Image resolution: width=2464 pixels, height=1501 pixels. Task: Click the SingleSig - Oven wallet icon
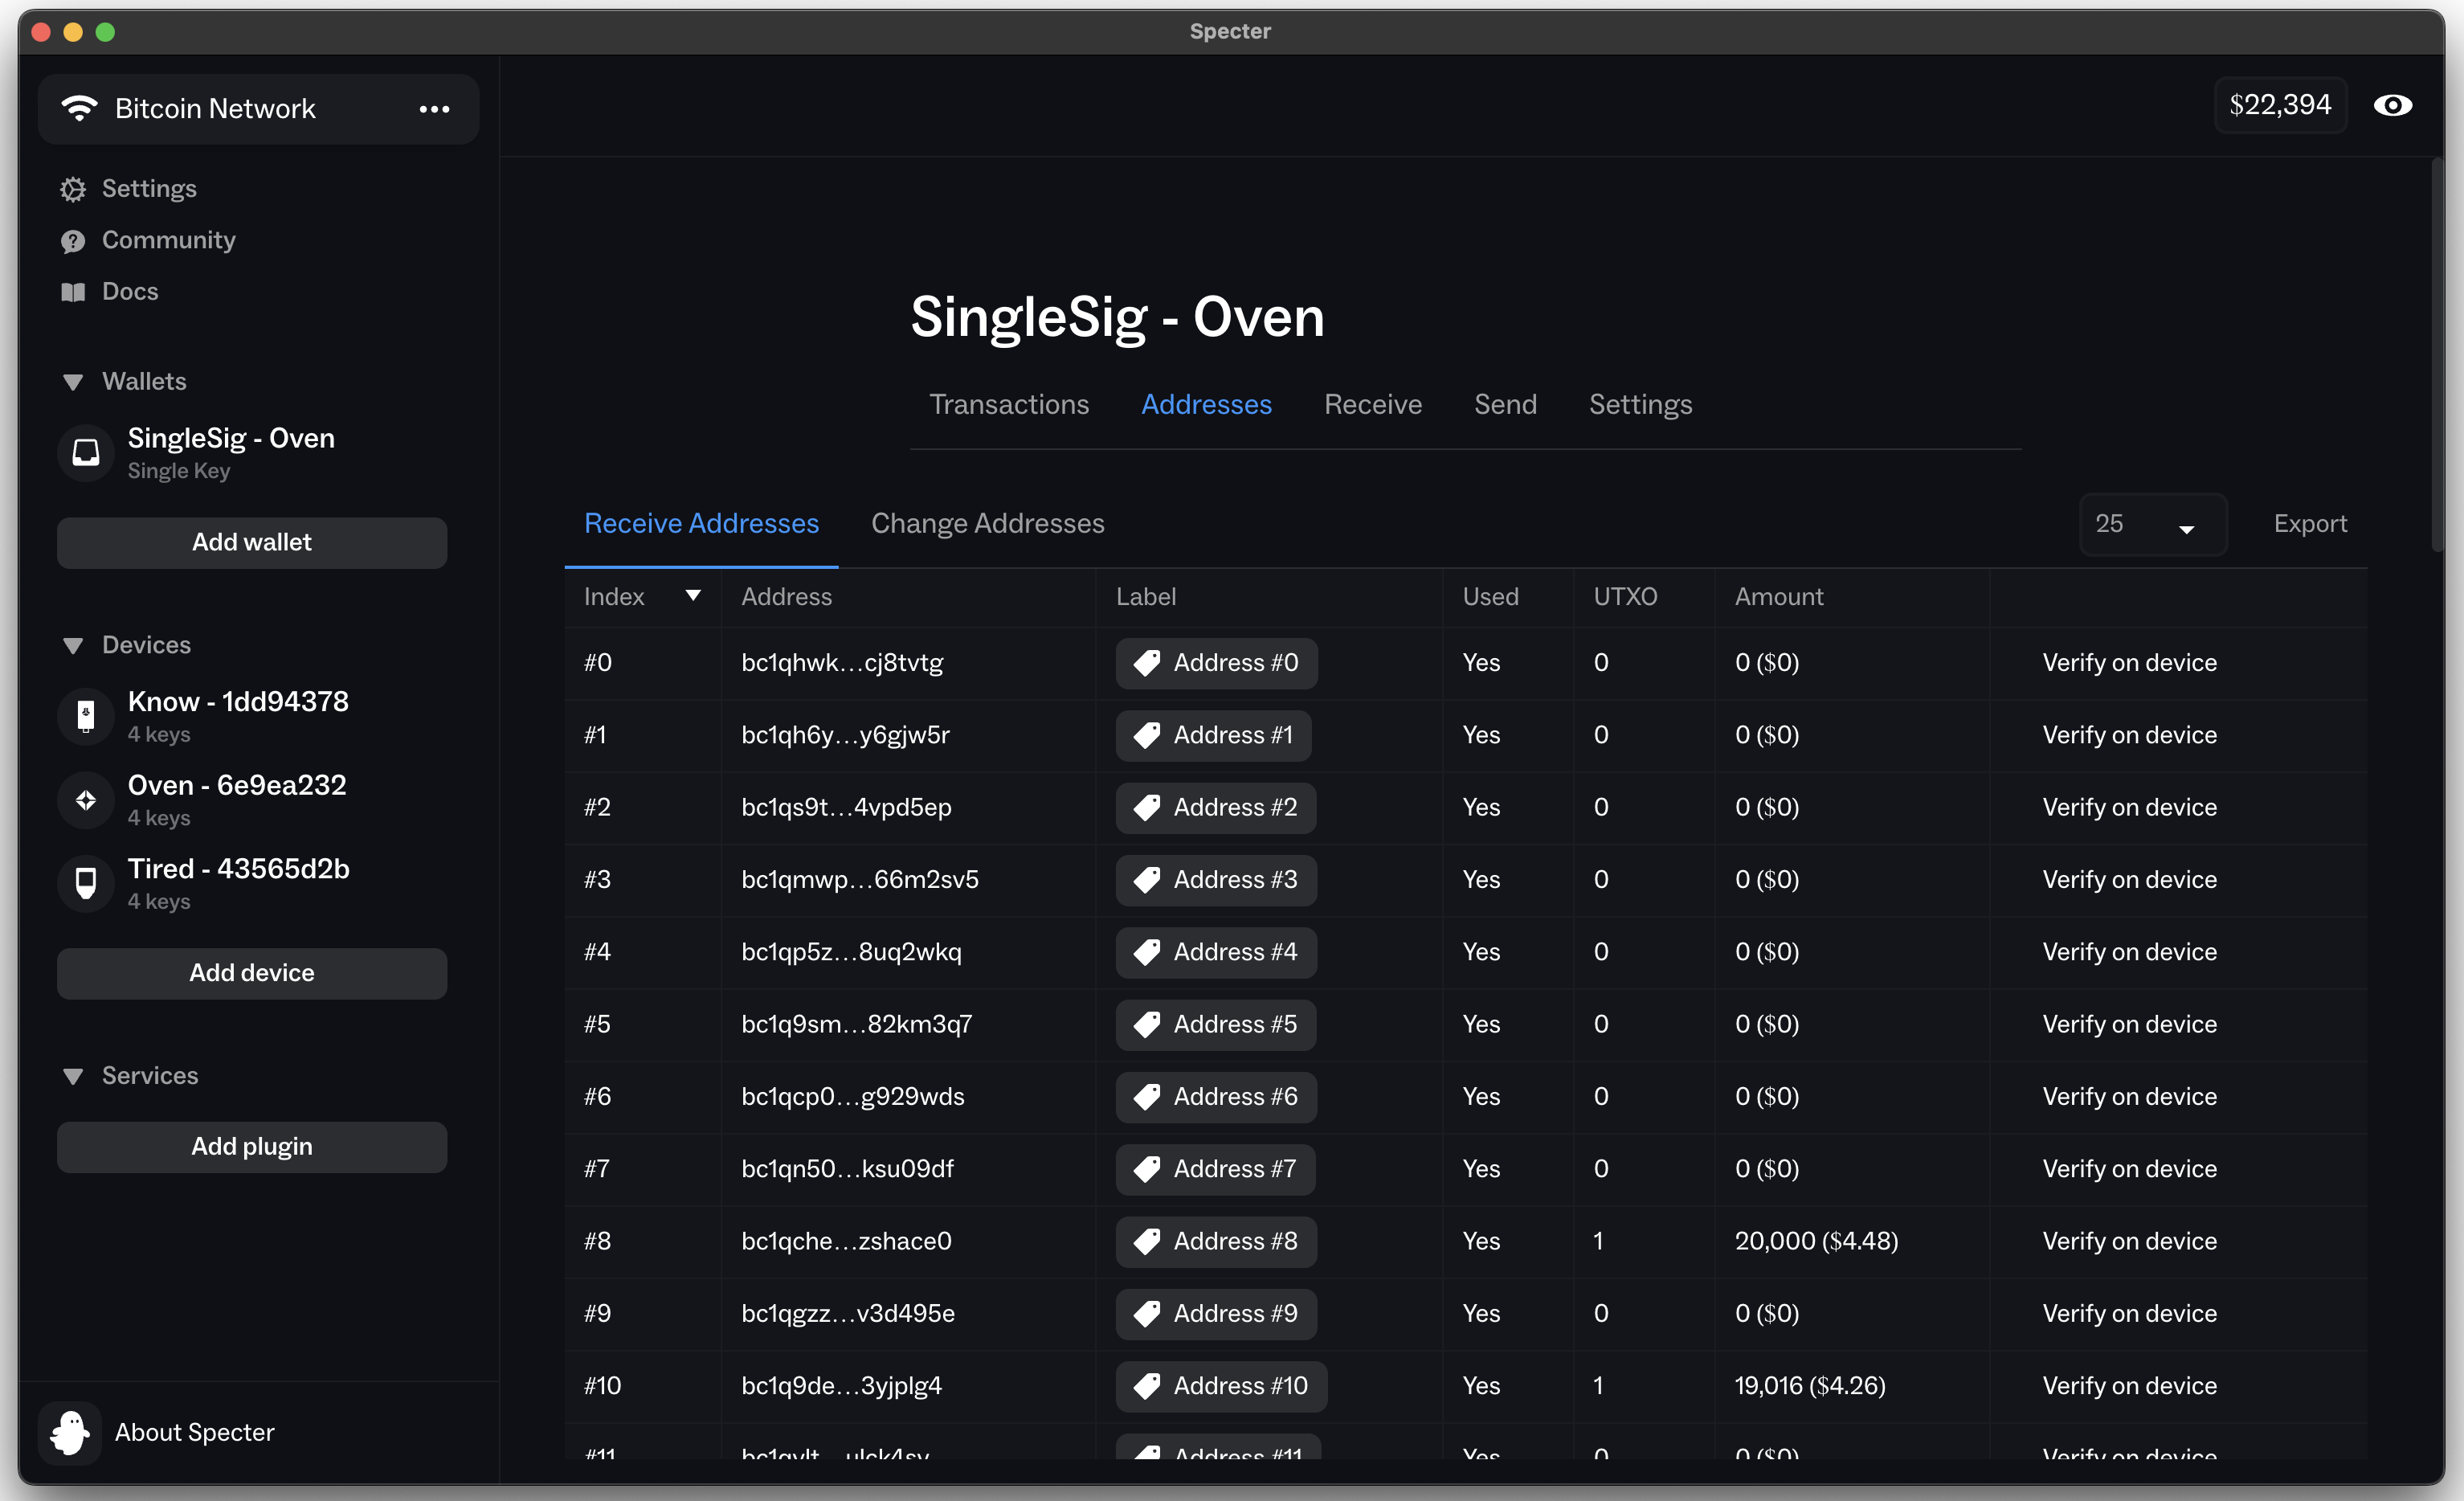coord(86,453)
